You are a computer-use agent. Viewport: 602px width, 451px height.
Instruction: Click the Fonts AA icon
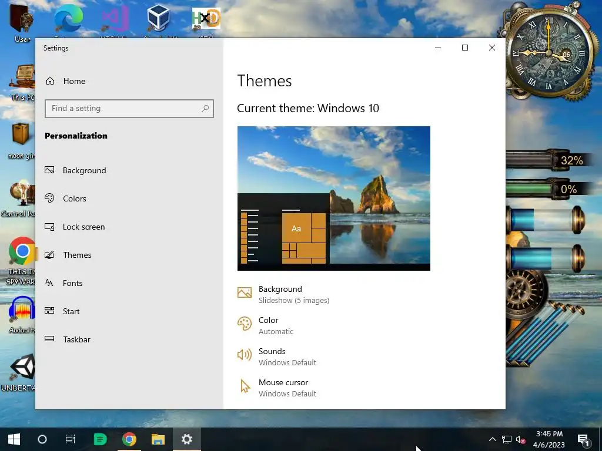(49, 282)
